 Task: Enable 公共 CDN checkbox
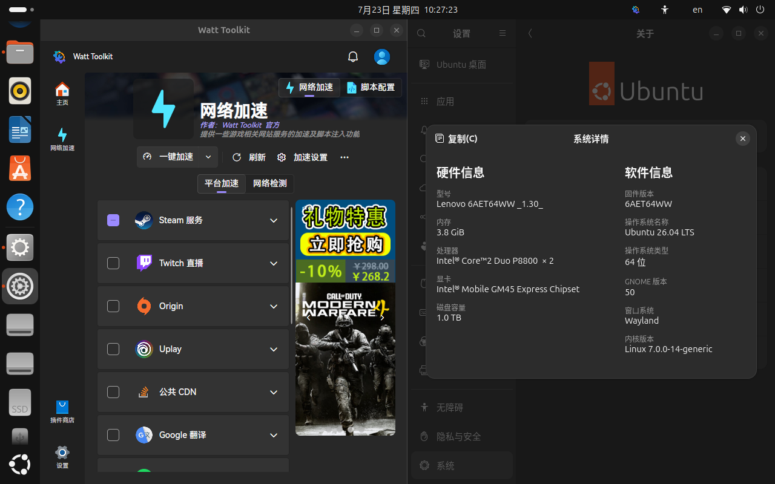113,392
